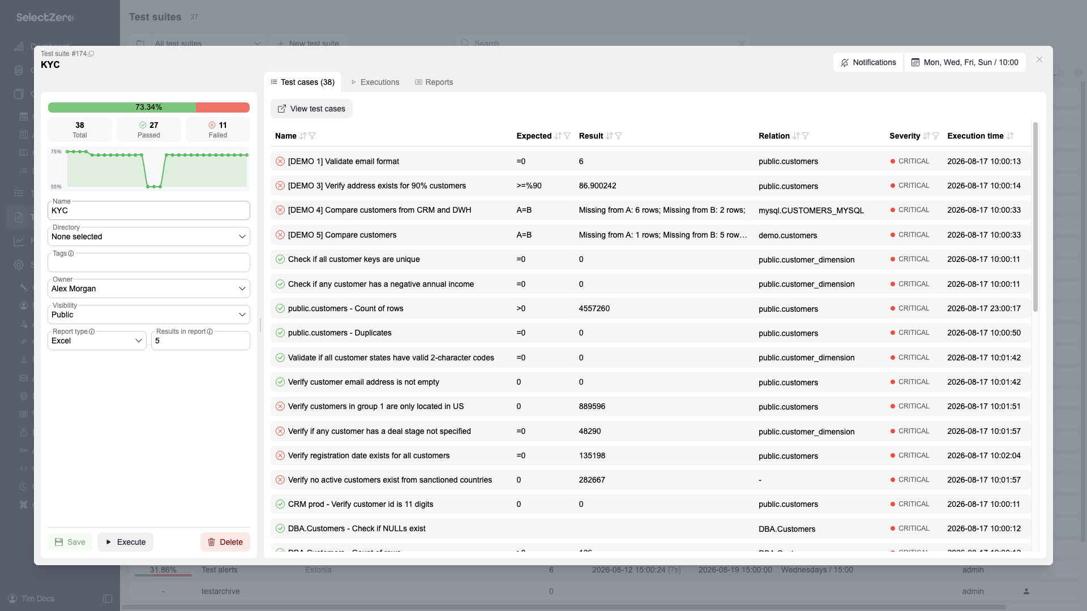Open Visibility dropdown set to Public
Screen dimensions: 1087x611
[149, 315]
